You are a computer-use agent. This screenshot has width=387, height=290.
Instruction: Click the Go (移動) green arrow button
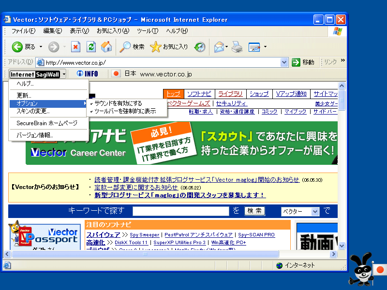click(x=303, y=62)
